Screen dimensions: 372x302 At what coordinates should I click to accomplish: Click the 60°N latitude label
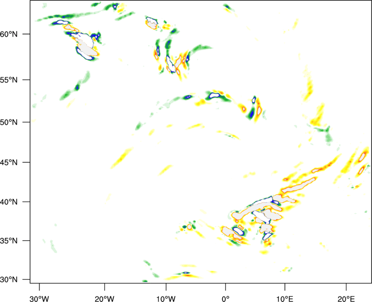[x=9, y=34]
